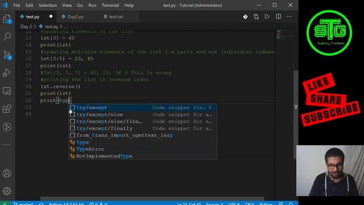Click the webcam video thumbnail
This screenshot has height=205, width=364.
point(330,171)
